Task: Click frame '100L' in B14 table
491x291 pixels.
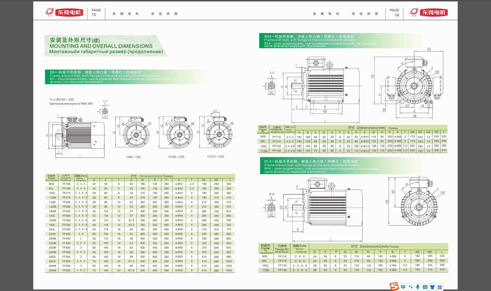Action: 265,266
